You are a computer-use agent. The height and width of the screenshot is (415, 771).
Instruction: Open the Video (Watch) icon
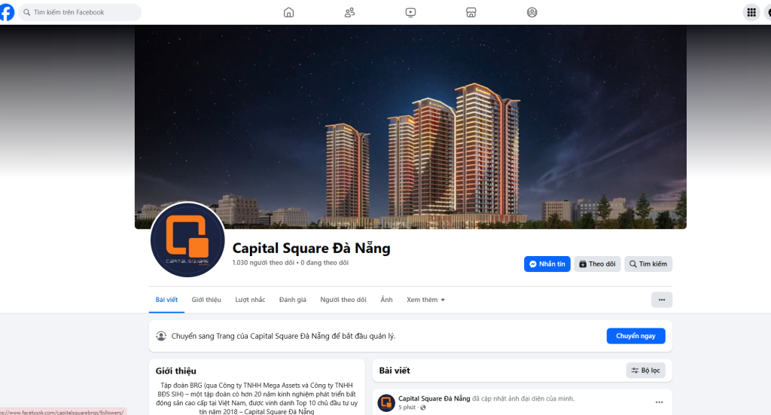pos(410,12)
